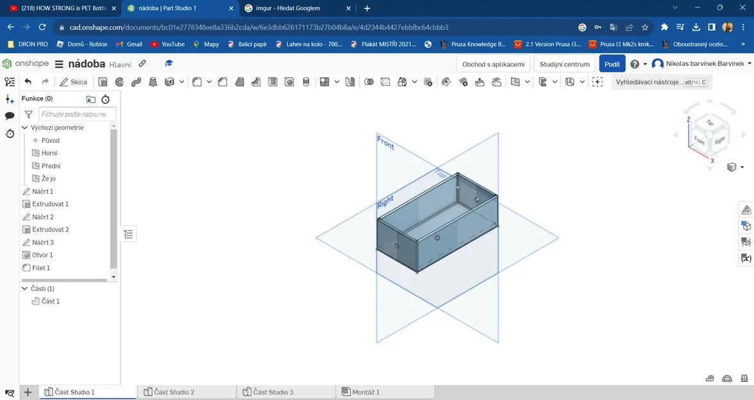The width and height of the screenshot is (754, 400).
Task: Click the Podíl share button
Action: tap(612, 64)
